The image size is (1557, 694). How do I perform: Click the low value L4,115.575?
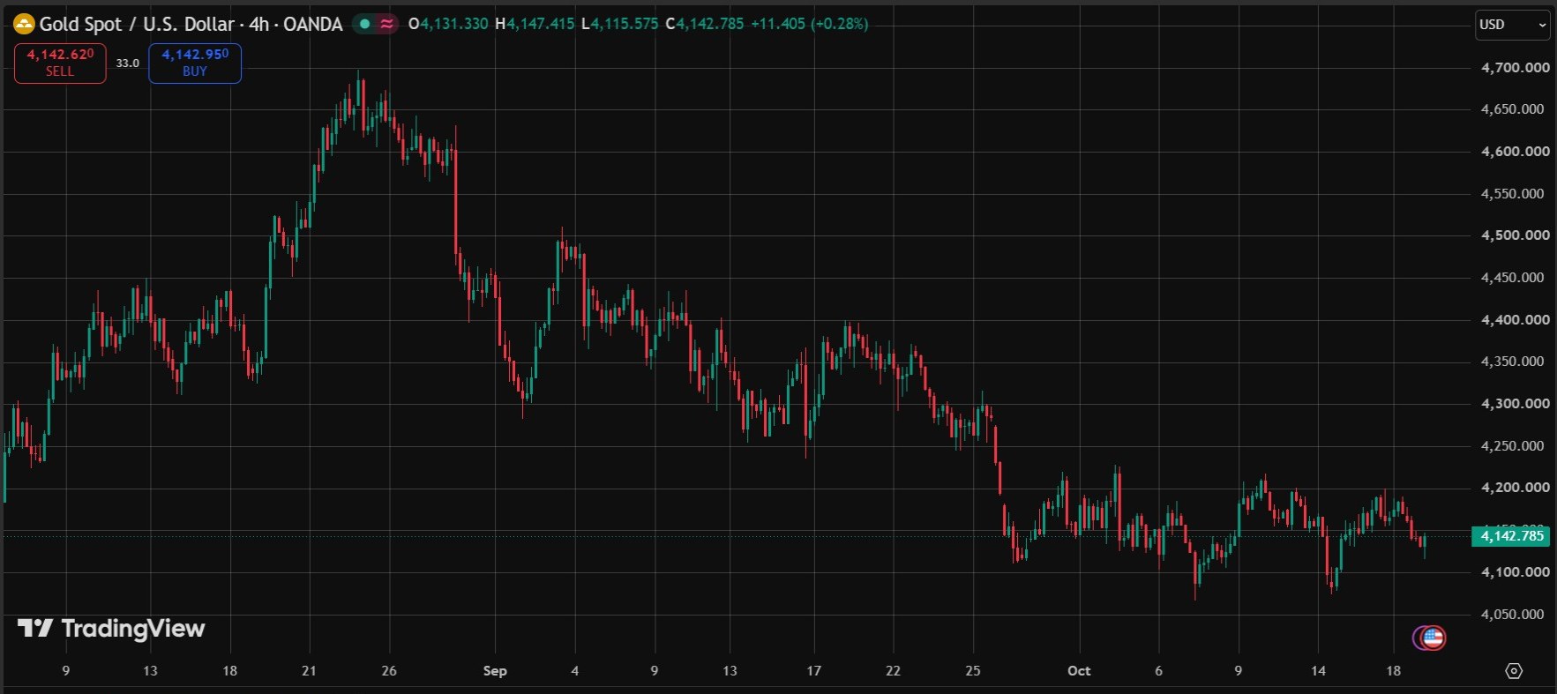(619, 24)
